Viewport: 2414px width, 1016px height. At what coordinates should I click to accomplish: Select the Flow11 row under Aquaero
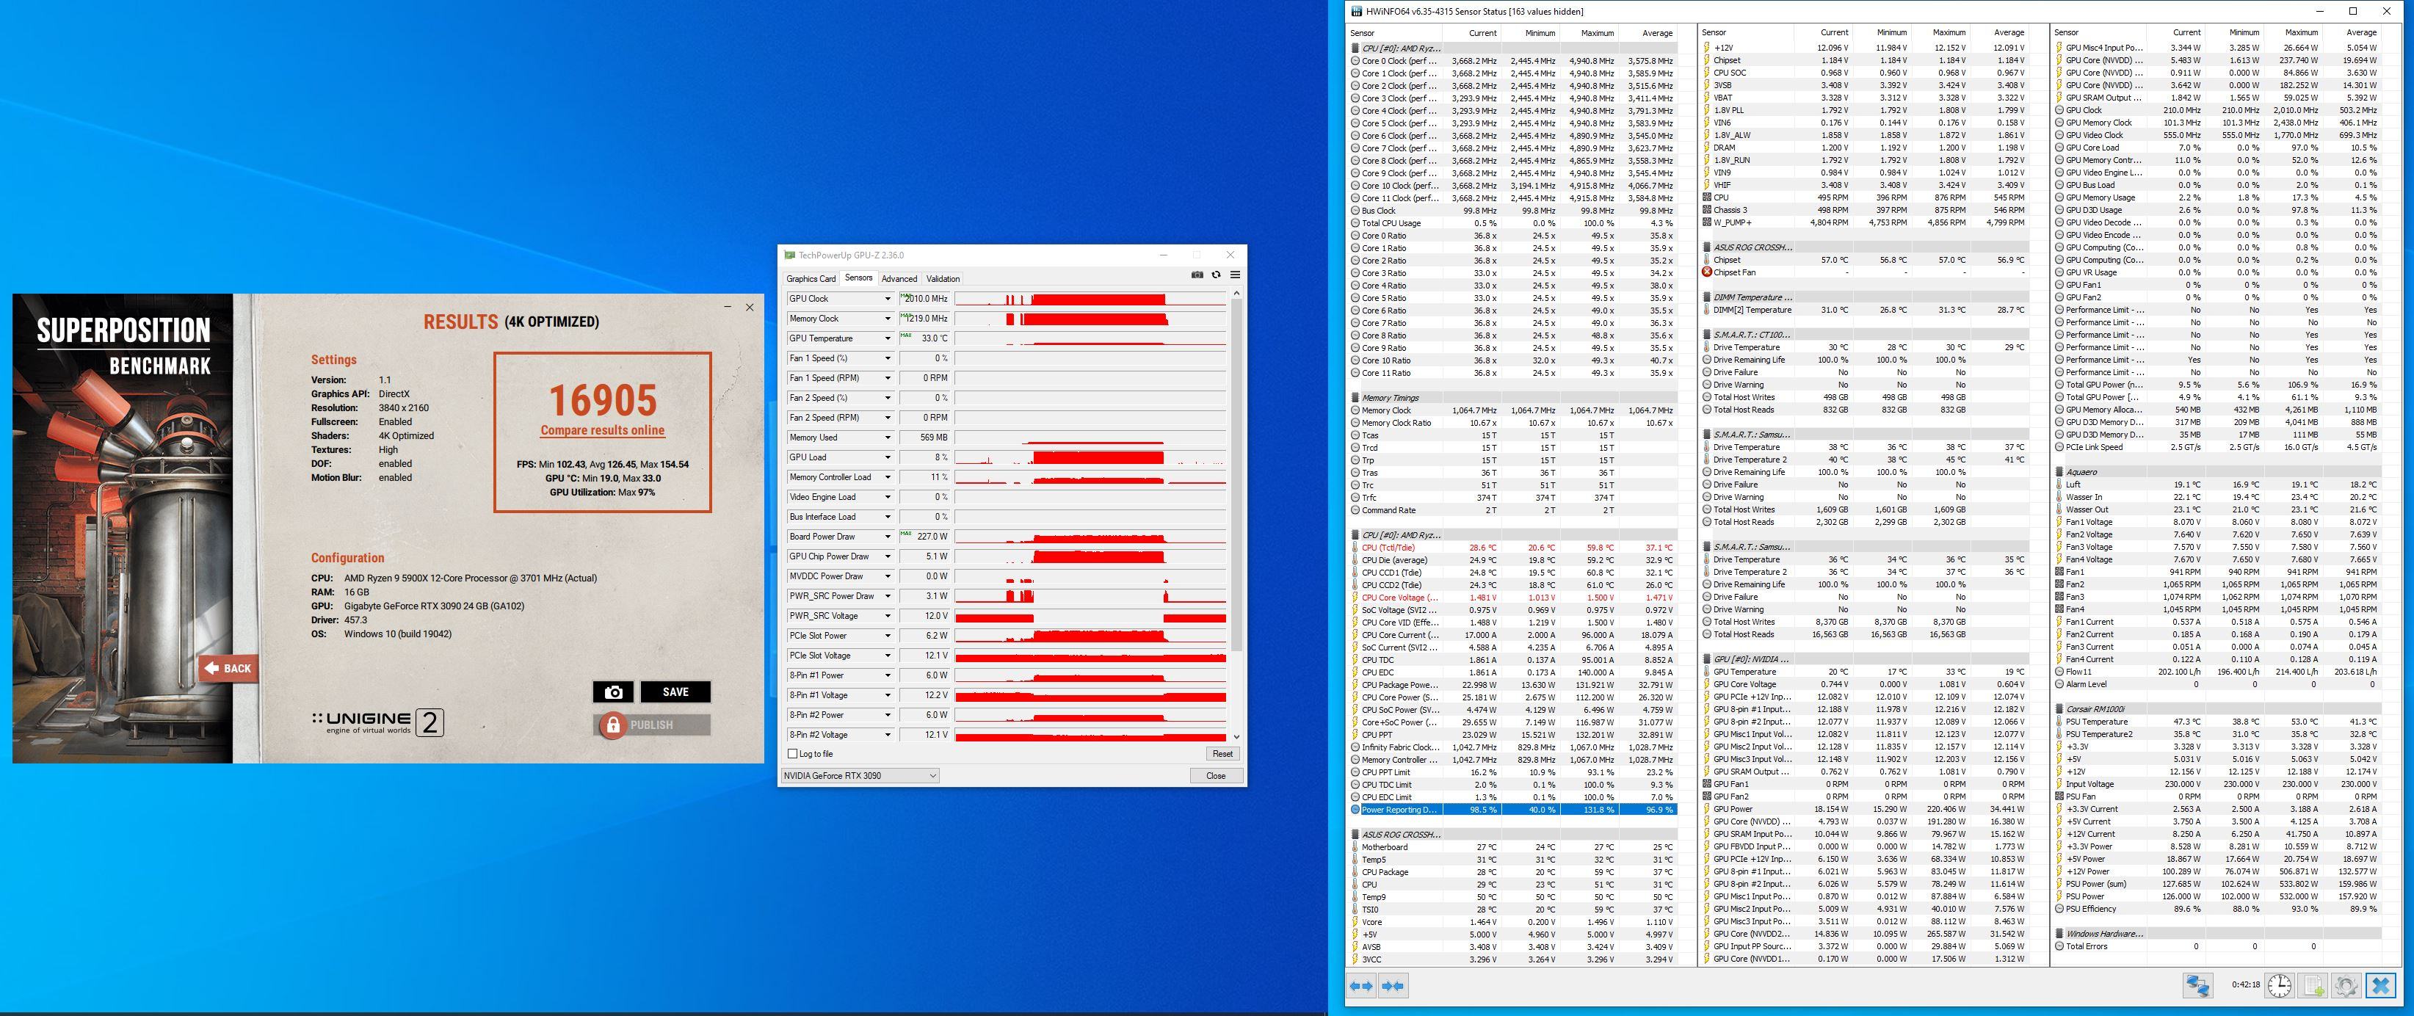tap(2217, 672)
